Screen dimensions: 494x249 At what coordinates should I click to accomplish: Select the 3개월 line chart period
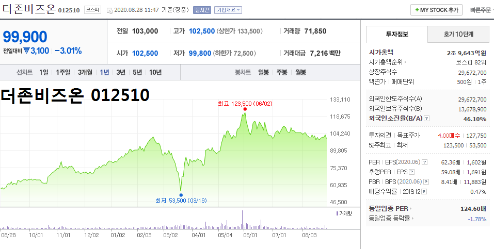[85, 72]
